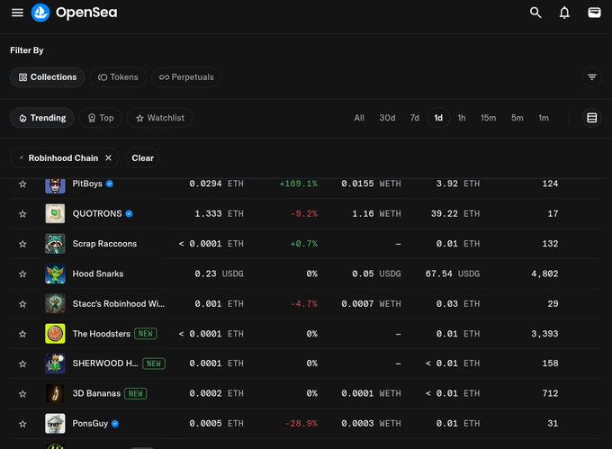Click PonsGuy -28.9% change value

click(x=301, y=424)
